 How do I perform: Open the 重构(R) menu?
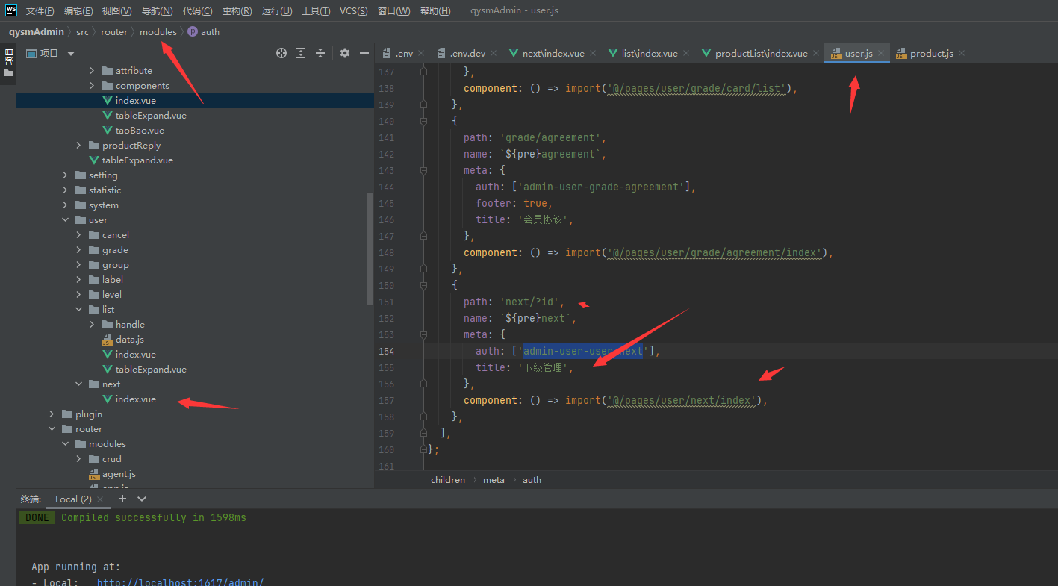[237, 11]
